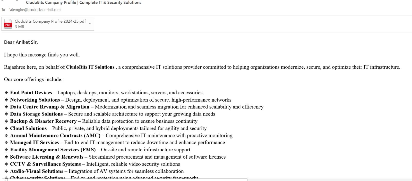The height and width of the screenshot is (181, 412).
Task: Expand the attachment options dropdown arrow
Action: pos(90,24)
